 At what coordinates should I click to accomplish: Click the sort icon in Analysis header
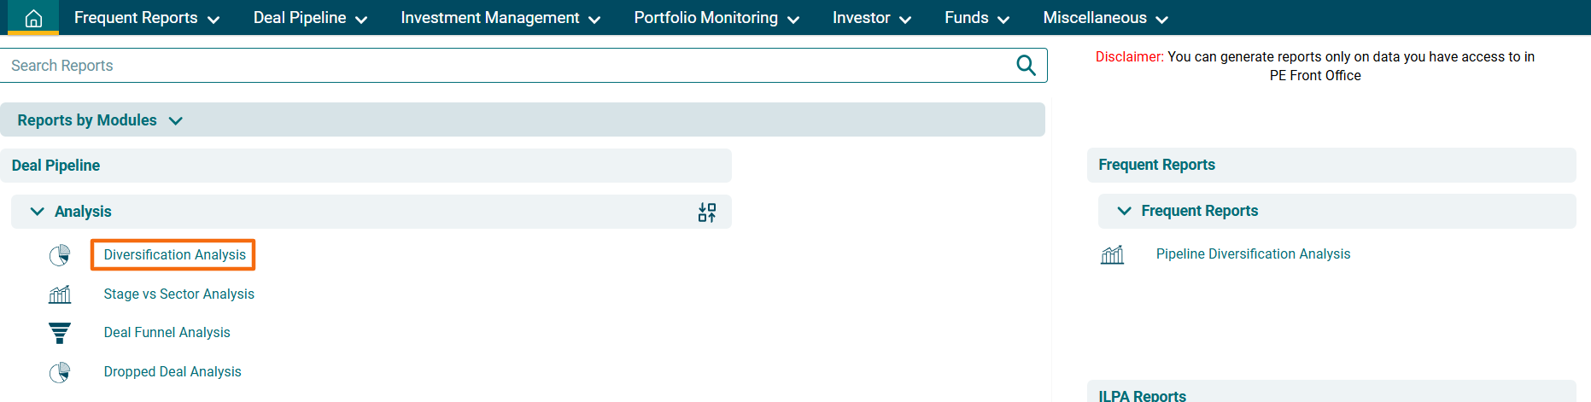pyautogui.click(x=707, y=213)
